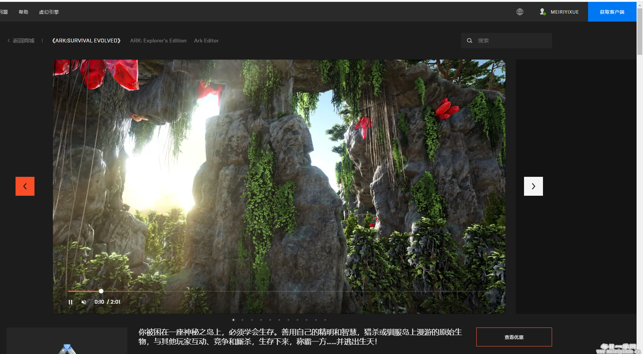This screenshot has width=643, height=354.
Task: Click the 查看优惠 button
Action: pyautogui.click(x=514, y=337)
